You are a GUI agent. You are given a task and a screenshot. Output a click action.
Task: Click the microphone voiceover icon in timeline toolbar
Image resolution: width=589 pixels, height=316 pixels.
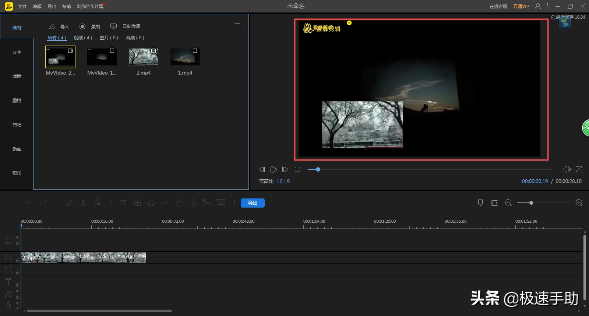coord(193,203)
